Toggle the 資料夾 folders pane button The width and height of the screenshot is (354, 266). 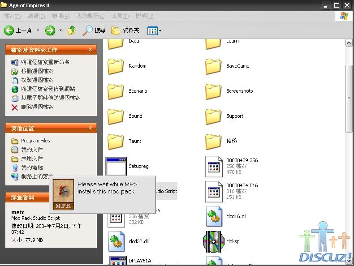point(125,30)
